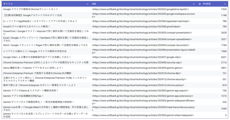230x120 pixels.
Task: Select title 'Google ドライブの検索をChromeでショートカット'
Action: coord(31,9)
